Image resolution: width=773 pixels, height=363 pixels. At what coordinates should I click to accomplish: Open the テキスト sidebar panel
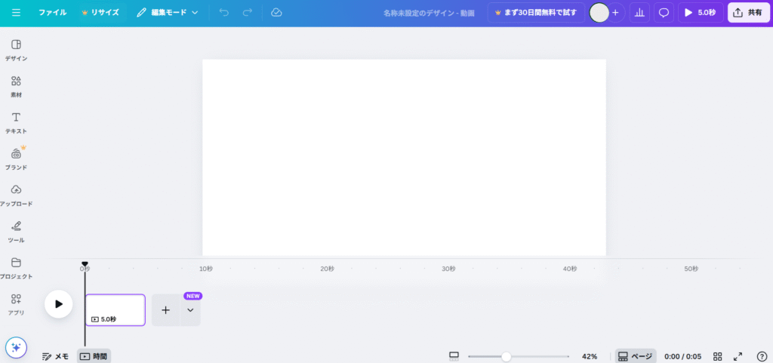17,123
